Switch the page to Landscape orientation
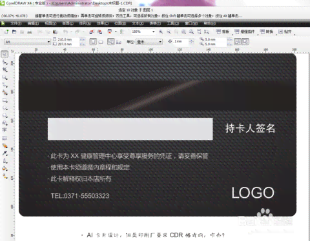Viewport: 310px width, 241px height. 101,42
